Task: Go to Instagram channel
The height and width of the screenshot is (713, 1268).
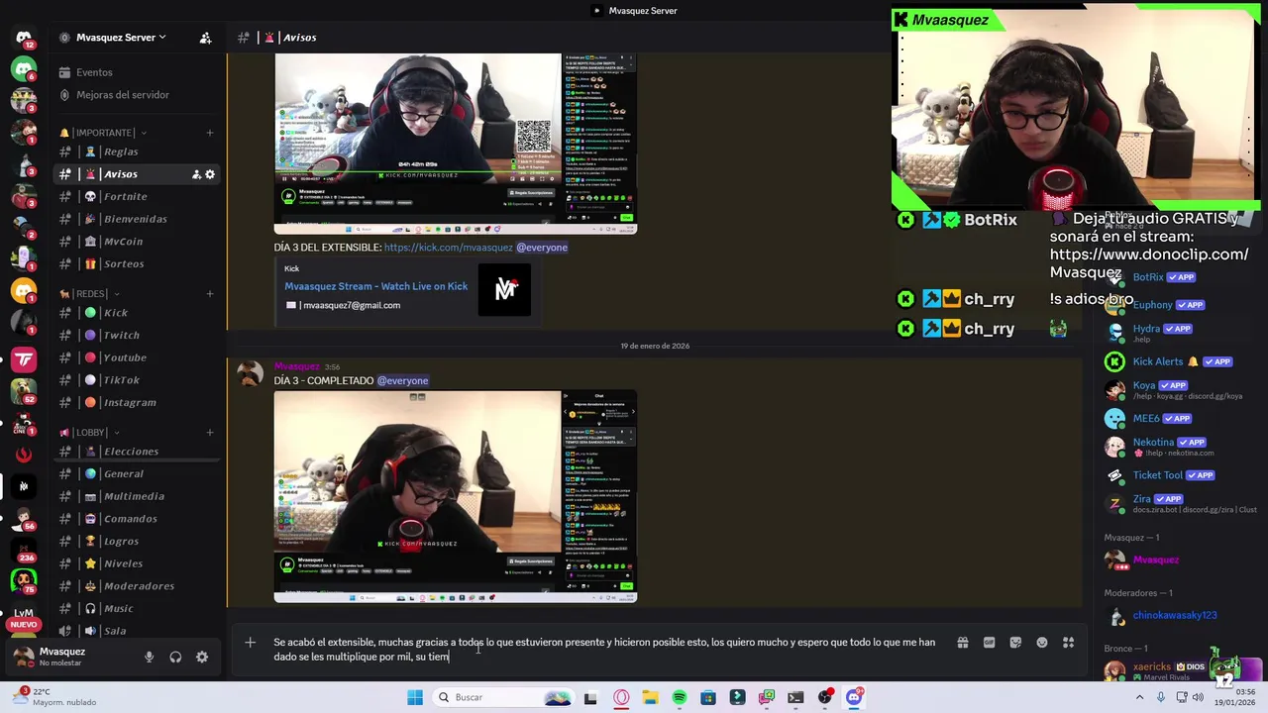Action: tap(135, 403)
